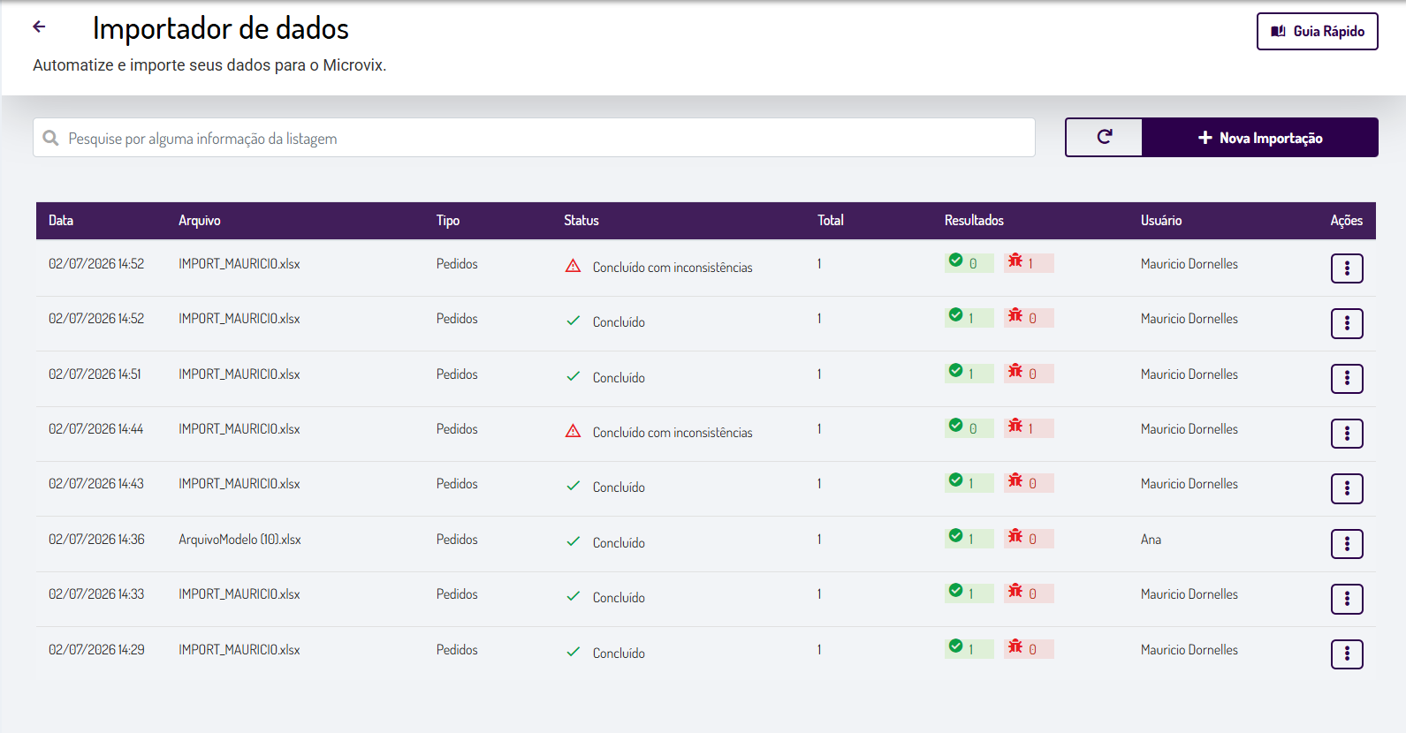Select the ArquivoModelo (10).xlsx file name
Image resolution: width=1406 pixels, height=733 pixels.
[239, 539]
